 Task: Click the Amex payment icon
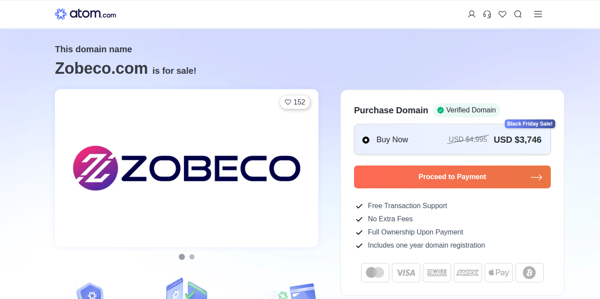[468, 273]
